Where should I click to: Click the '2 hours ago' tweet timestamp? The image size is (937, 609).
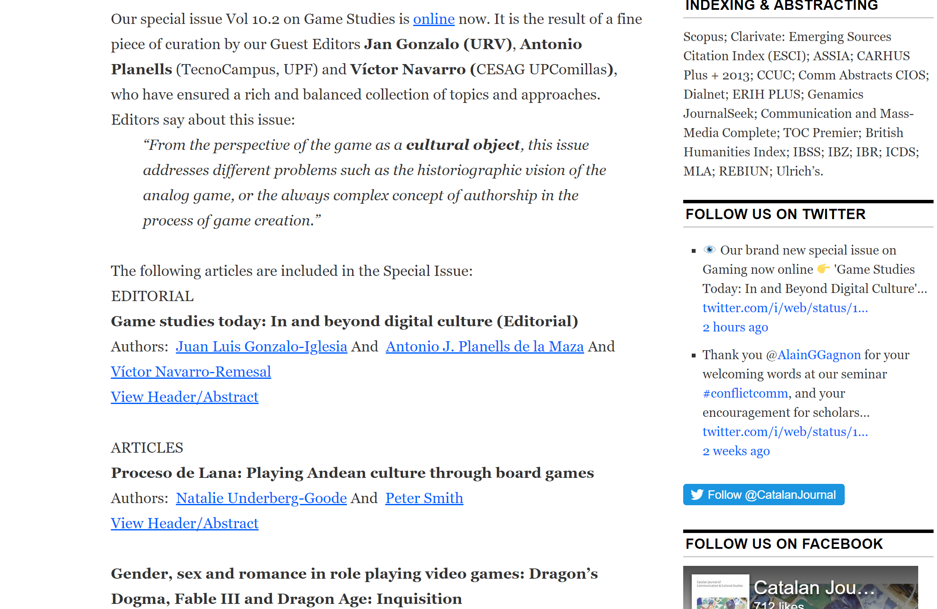tap(735, 327)
